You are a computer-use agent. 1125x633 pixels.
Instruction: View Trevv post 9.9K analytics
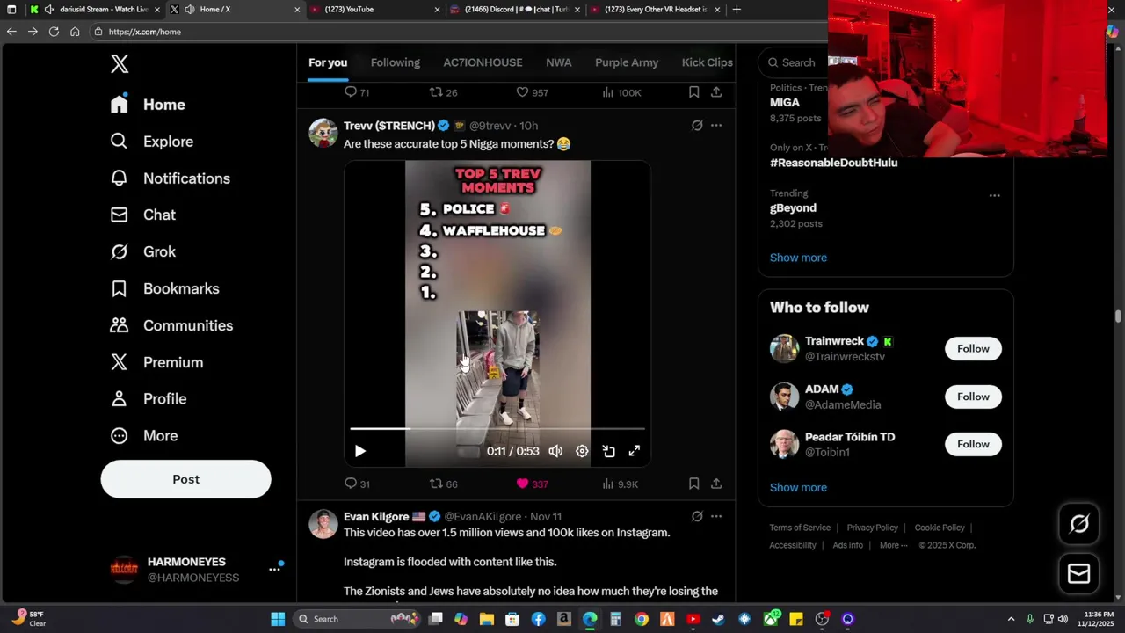(x=620, y=484)
